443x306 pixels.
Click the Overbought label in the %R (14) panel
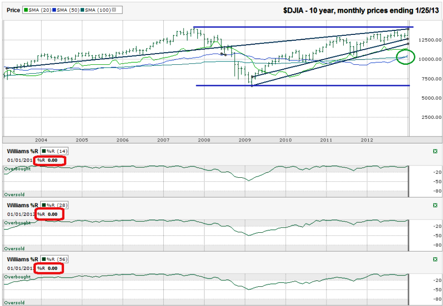click(x=17, y=169)
